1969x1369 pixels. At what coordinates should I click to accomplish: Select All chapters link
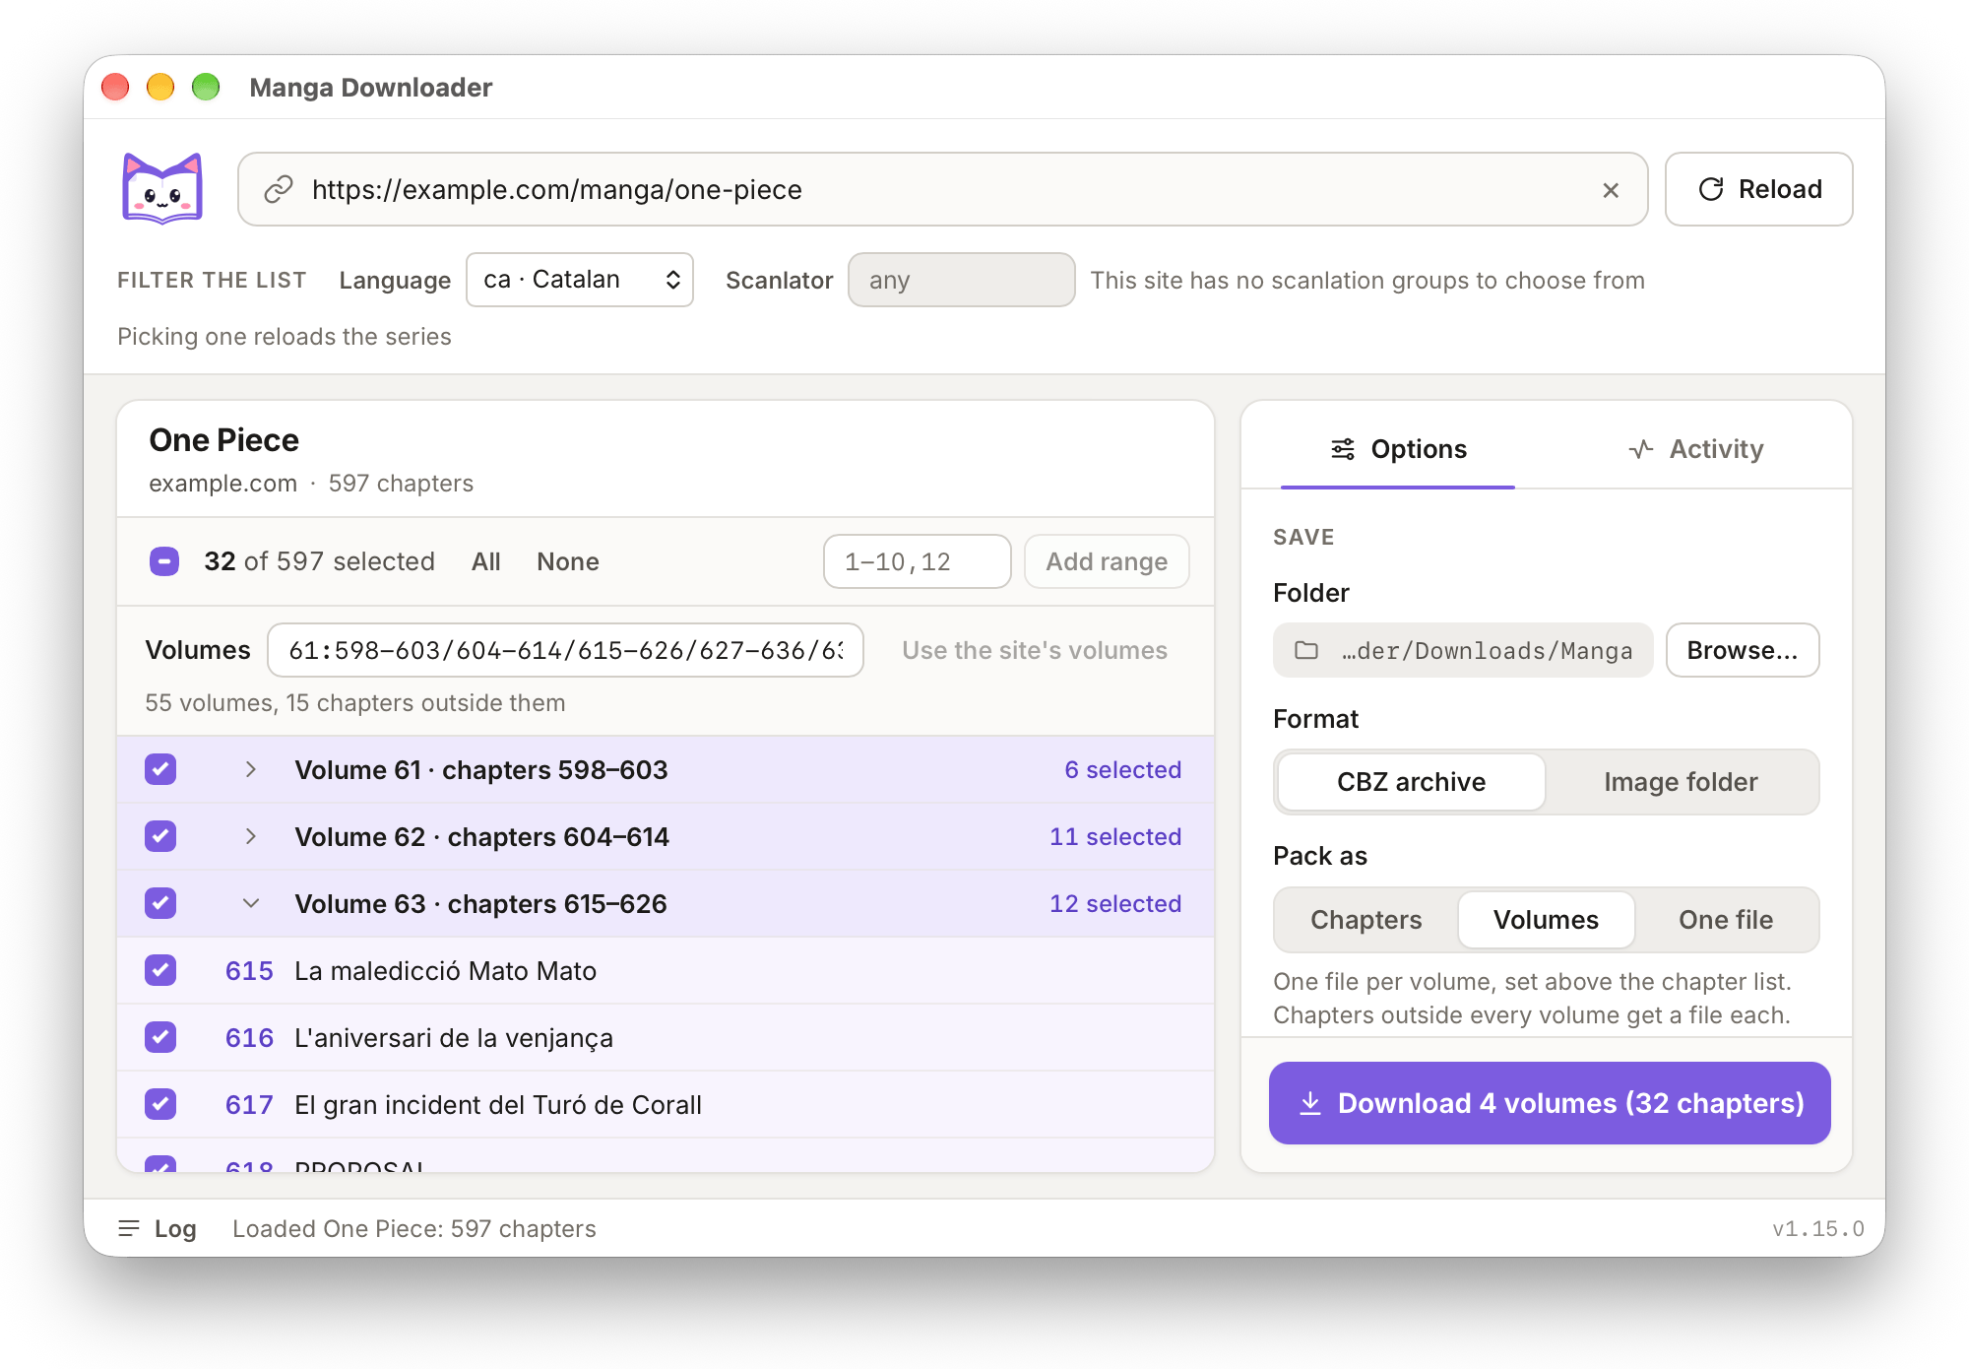(485, 561)
